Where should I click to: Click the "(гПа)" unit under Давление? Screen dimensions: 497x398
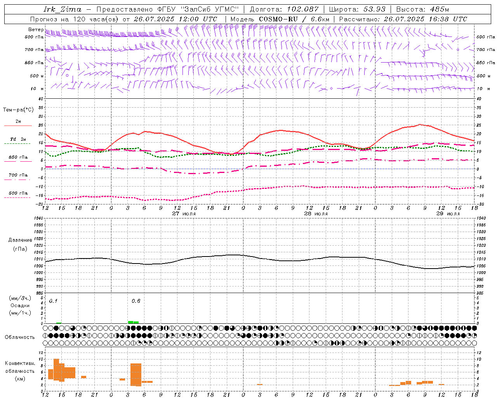[x=20, y=249]
